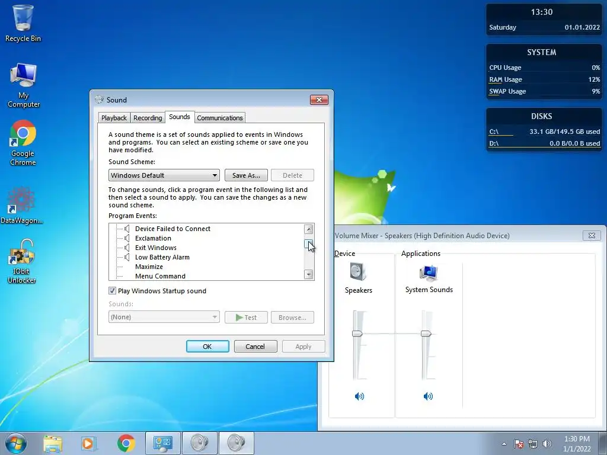
Task: Select the Maximize program event
Action: tap(149, 267)
